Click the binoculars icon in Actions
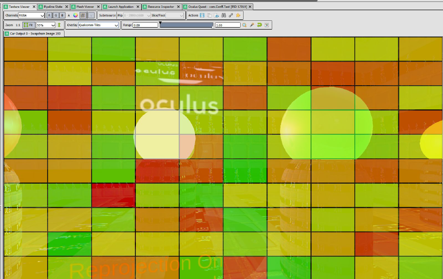 tap(224, 15)
